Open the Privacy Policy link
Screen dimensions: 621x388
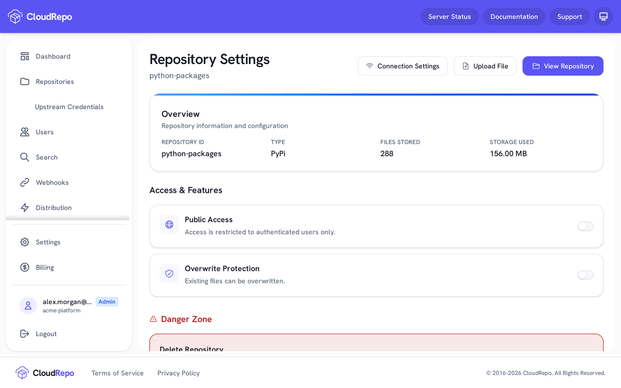coord(179,373)
